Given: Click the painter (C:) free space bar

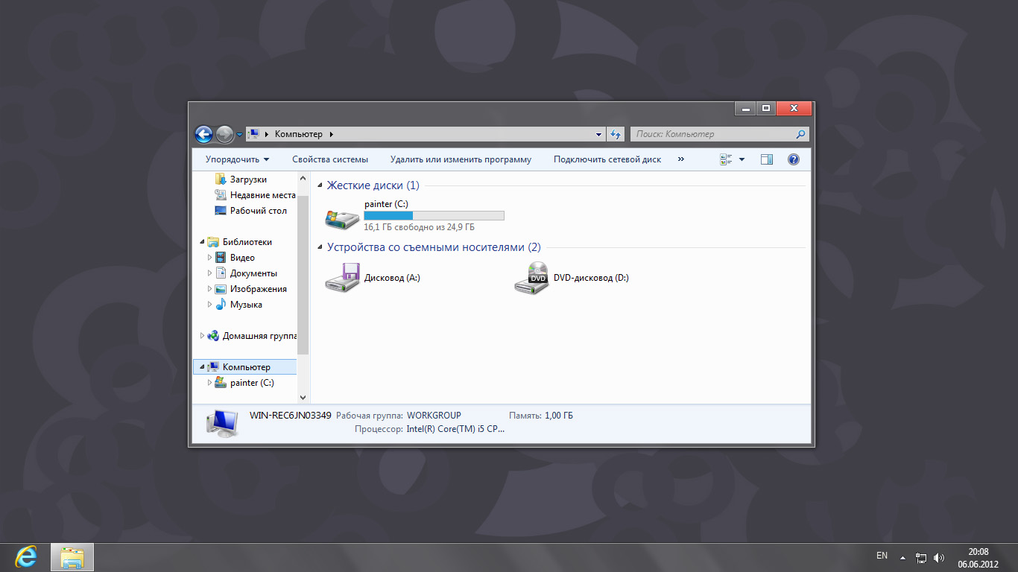Looking at the screenshot, I should pos(434,216).
